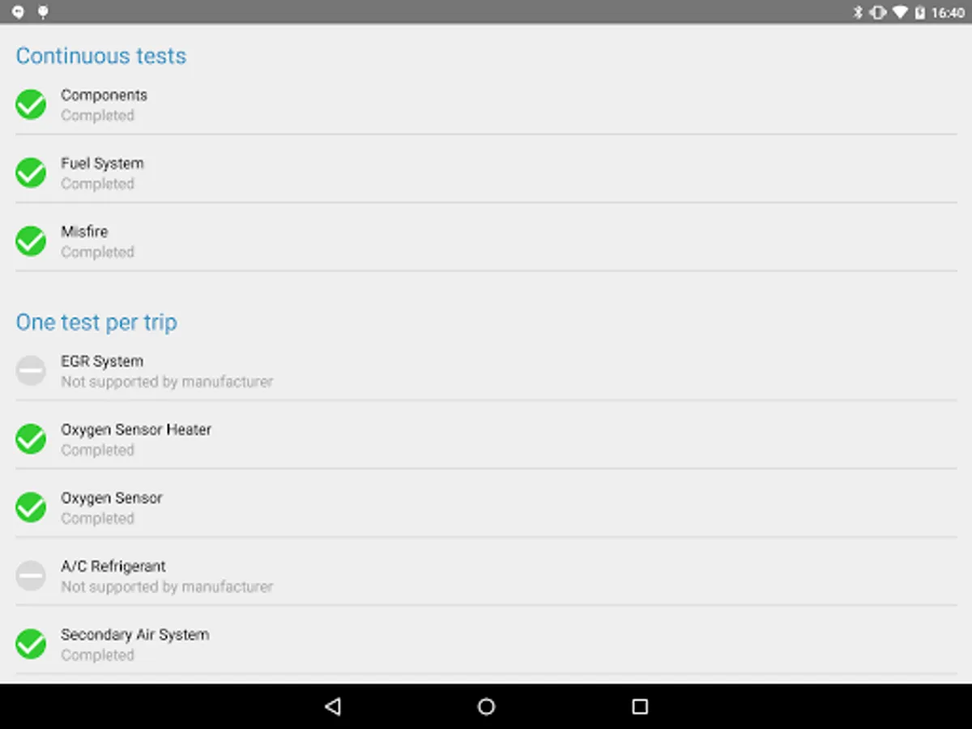Select the A/C Refrigerant list item

486,576
